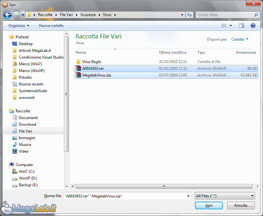Click the change view icon
This screenshot has width=263, height=216.
(224, 26)
